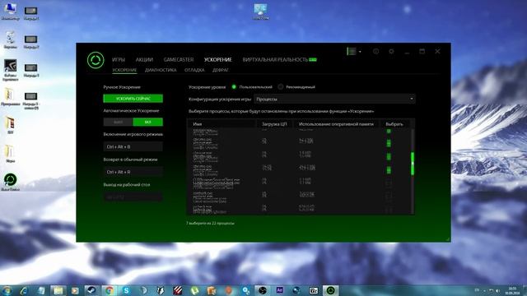Select the Пользовательский radio button
Screen dimensions: 527x296
234,86
